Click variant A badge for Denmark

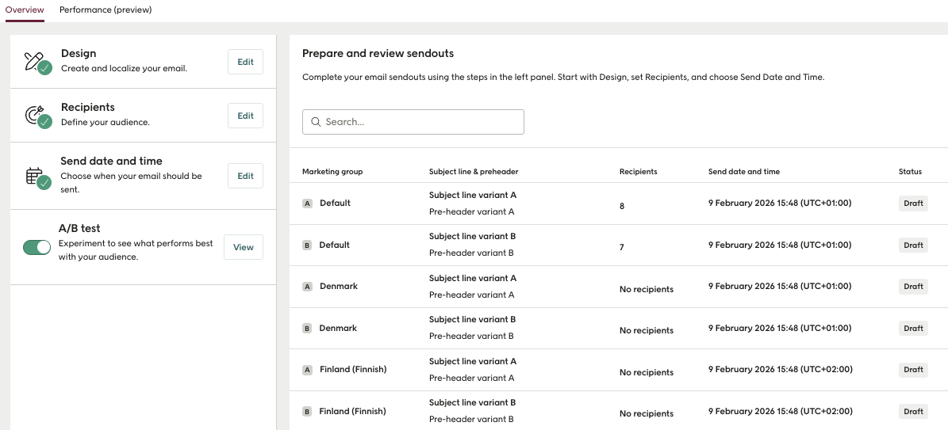[x=307, y=287]
